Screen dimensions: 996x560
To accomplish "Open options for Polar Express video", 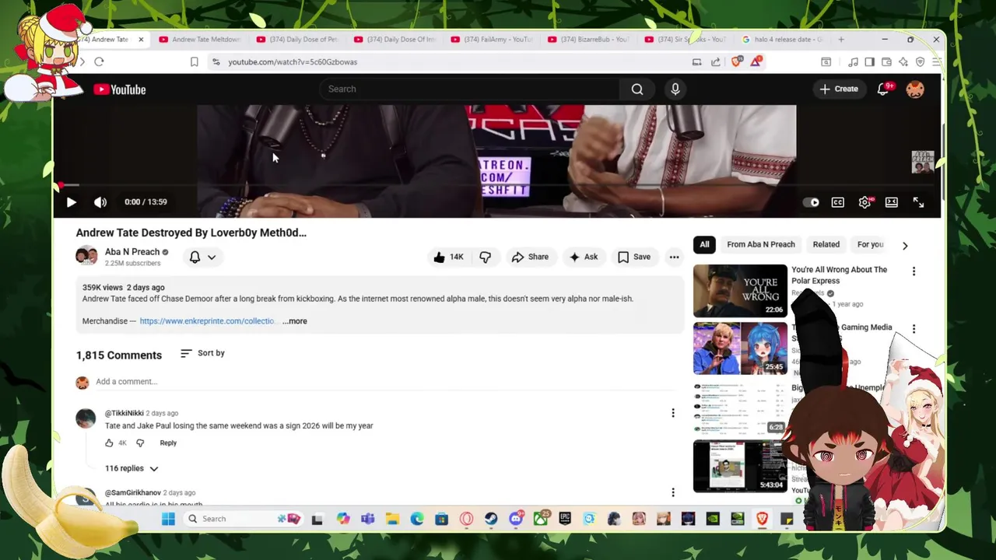I will (x=914, y=271).
